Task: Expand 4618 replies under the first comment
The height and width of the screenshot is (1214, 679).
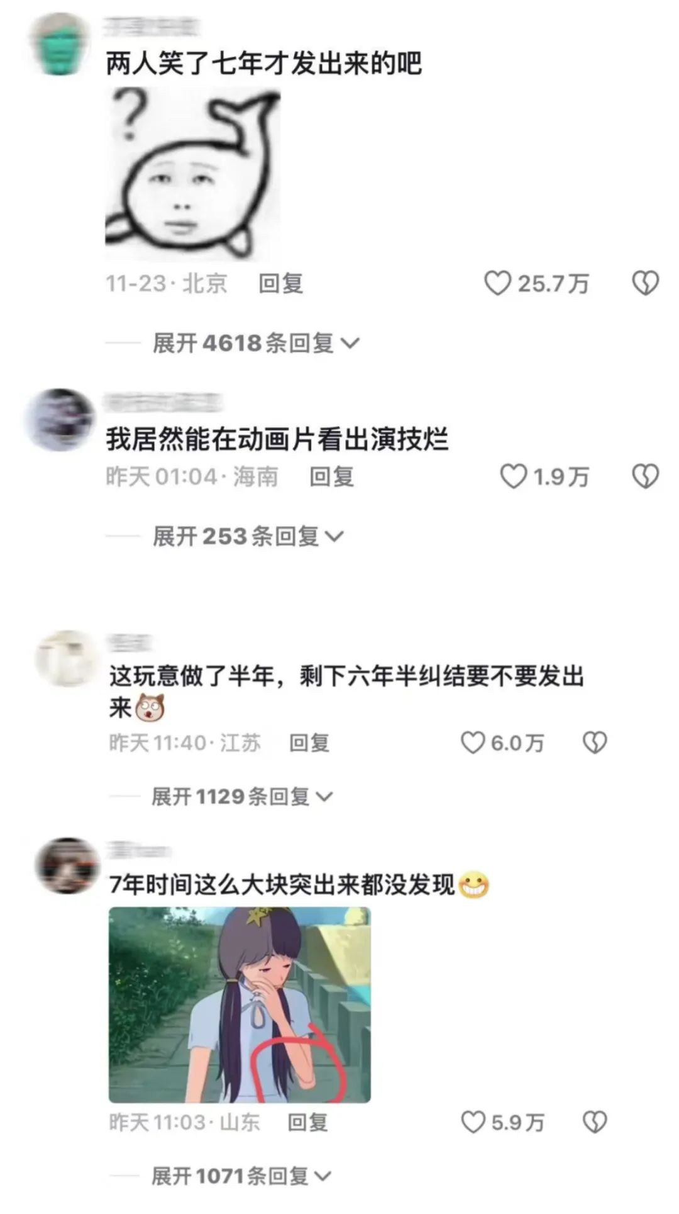Action: tap(256, 343)
